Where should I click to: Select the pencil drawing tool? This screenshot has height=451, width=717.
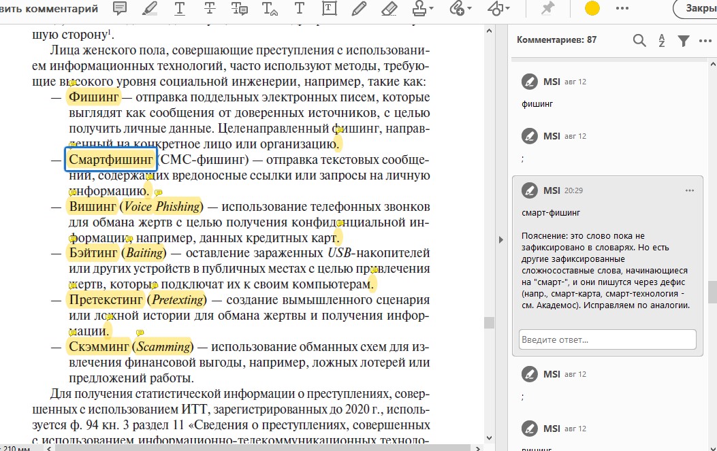359,8
